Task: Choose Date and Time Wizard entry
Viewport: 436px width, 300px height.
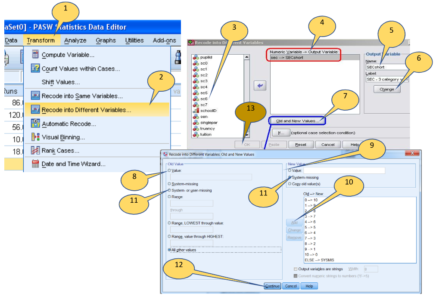Action: pyautogui.click(x=73, y=164)
